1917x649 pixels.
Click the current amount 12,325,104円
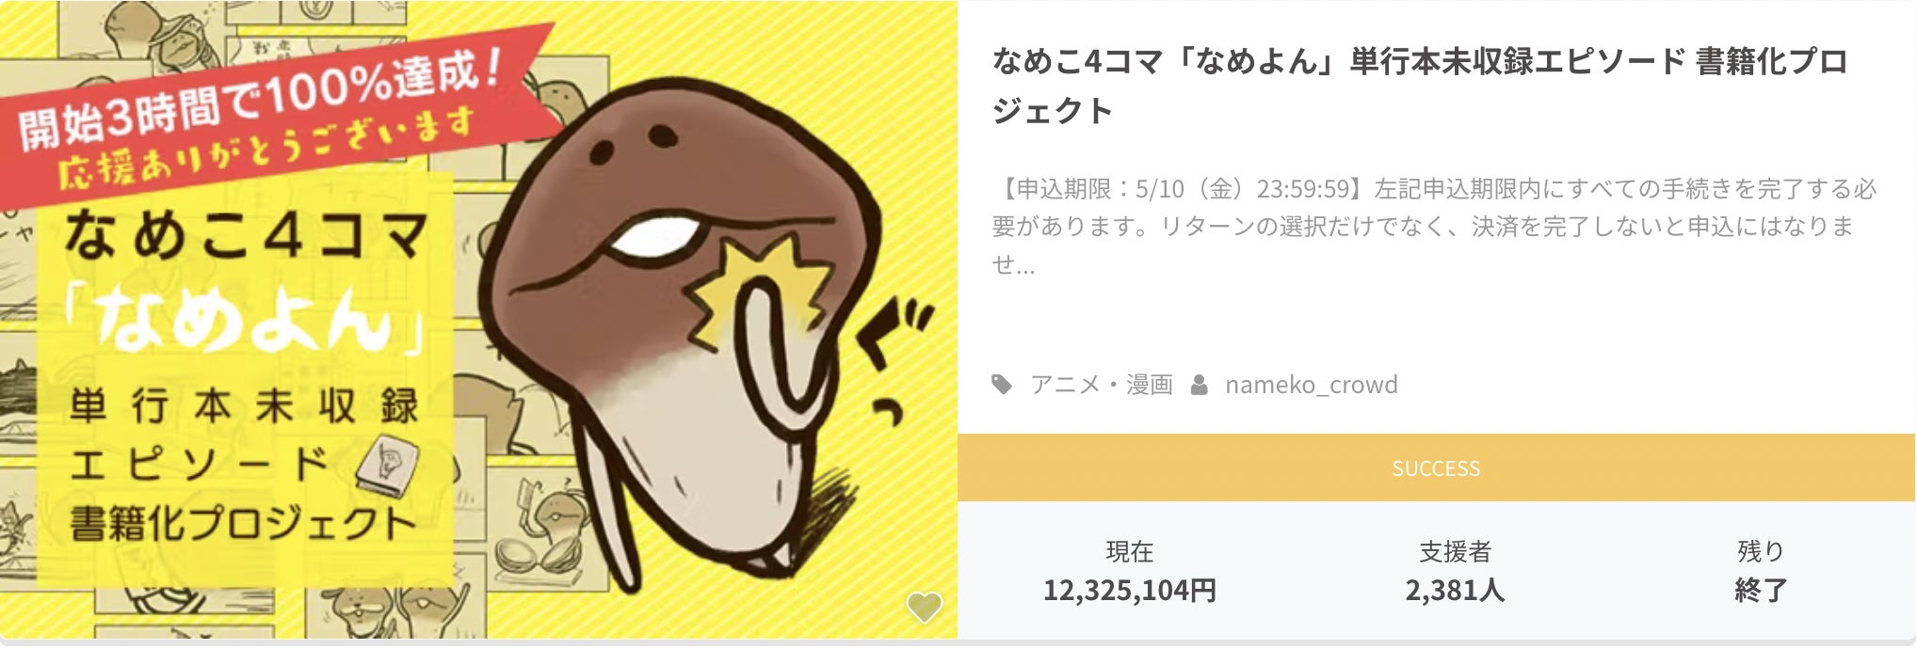point(1129,591)
